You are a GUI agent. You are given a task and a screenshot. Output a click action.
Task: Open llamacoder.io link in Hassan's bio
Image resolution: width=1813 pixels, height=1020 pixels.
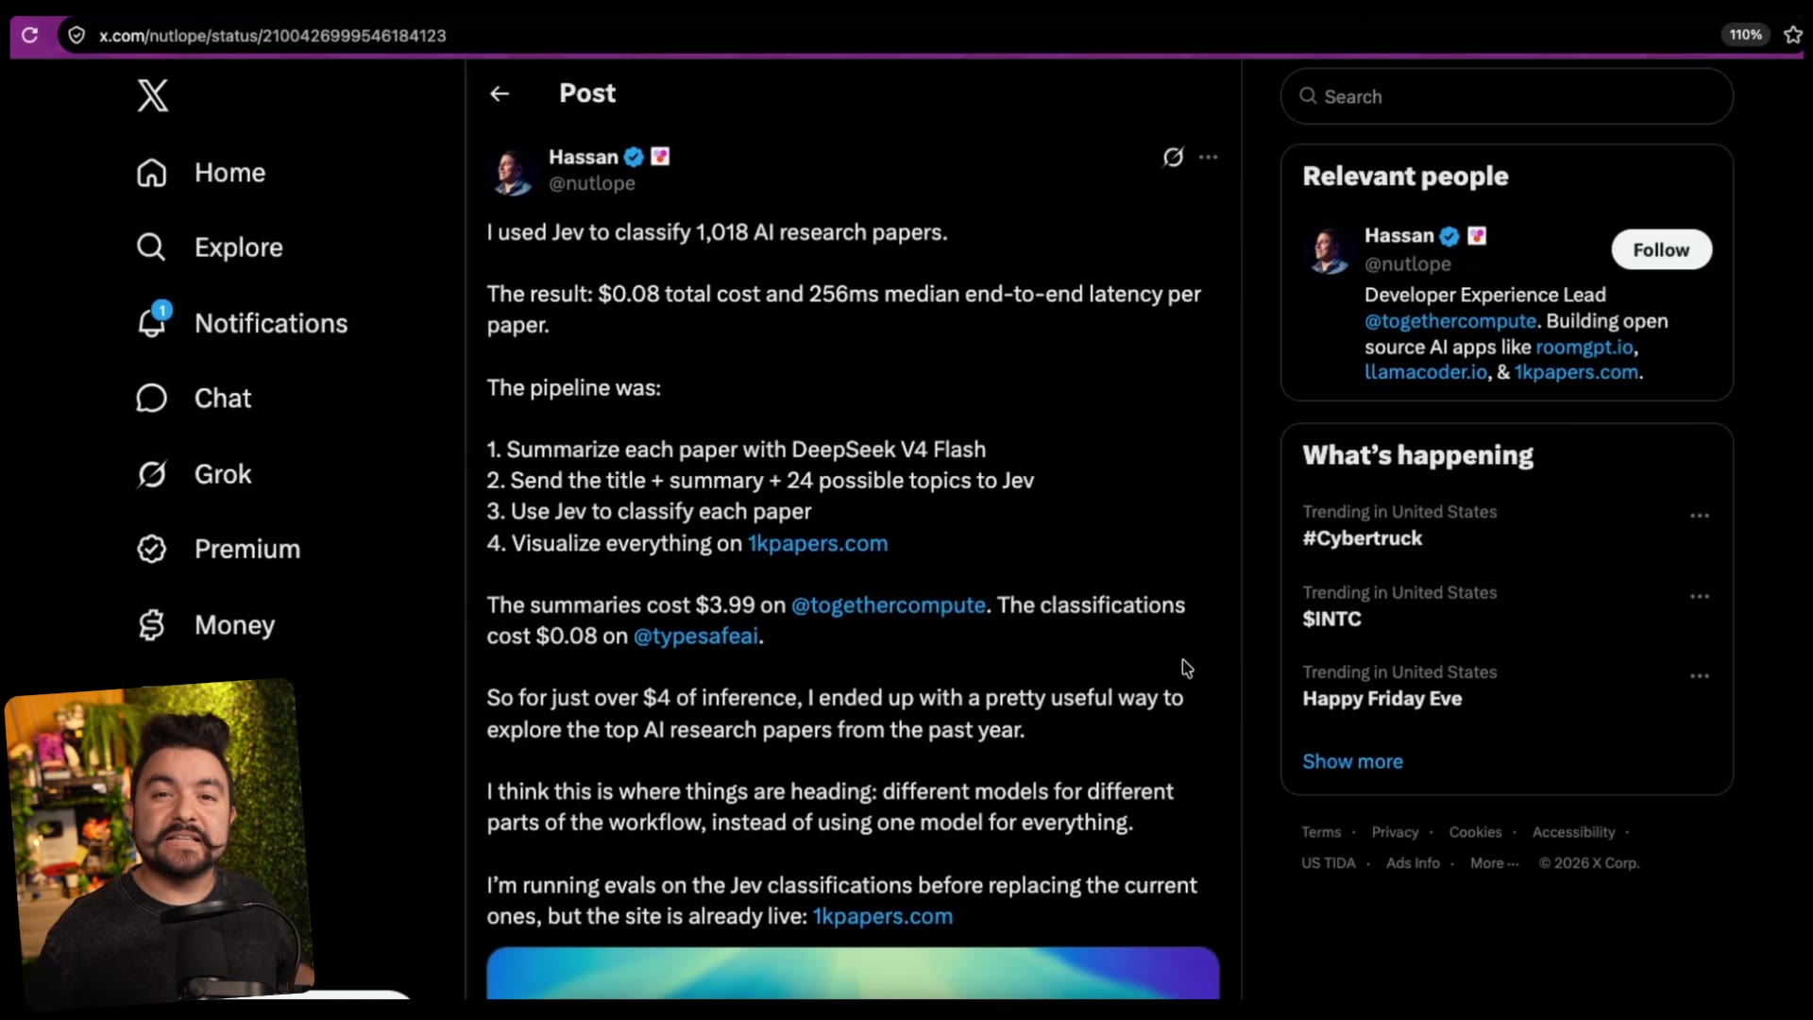tap(1426, 373)
